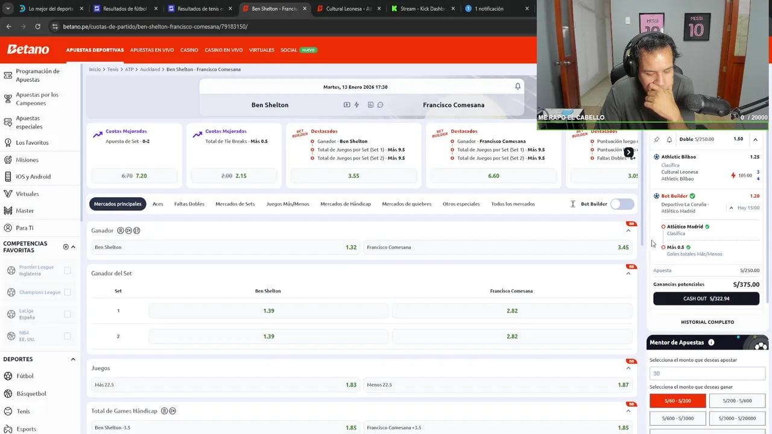Click the Auckland breadcrumb link
772x434 pixels.
(x=150, y=69)
